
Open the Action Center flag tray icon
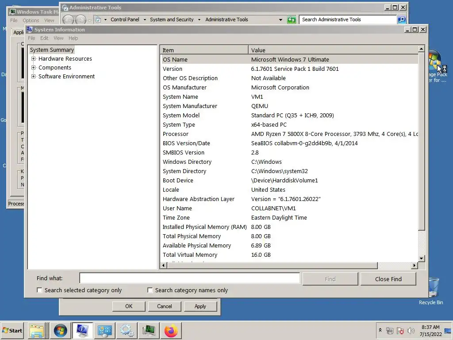[x=400, y=330]
